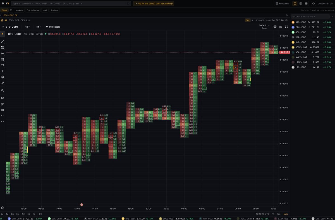Click the BTC-USDT symbol search

tap(10, 27)
